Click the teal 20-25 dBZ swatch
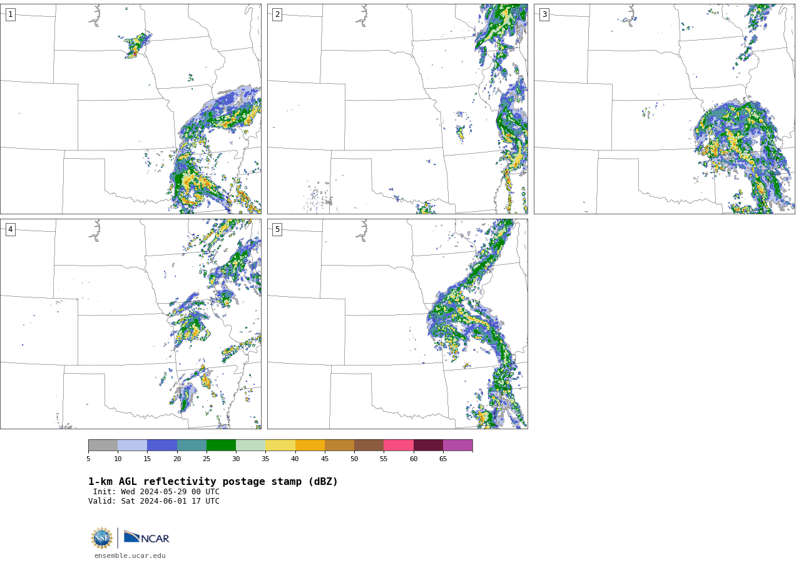 click(191, 446)
